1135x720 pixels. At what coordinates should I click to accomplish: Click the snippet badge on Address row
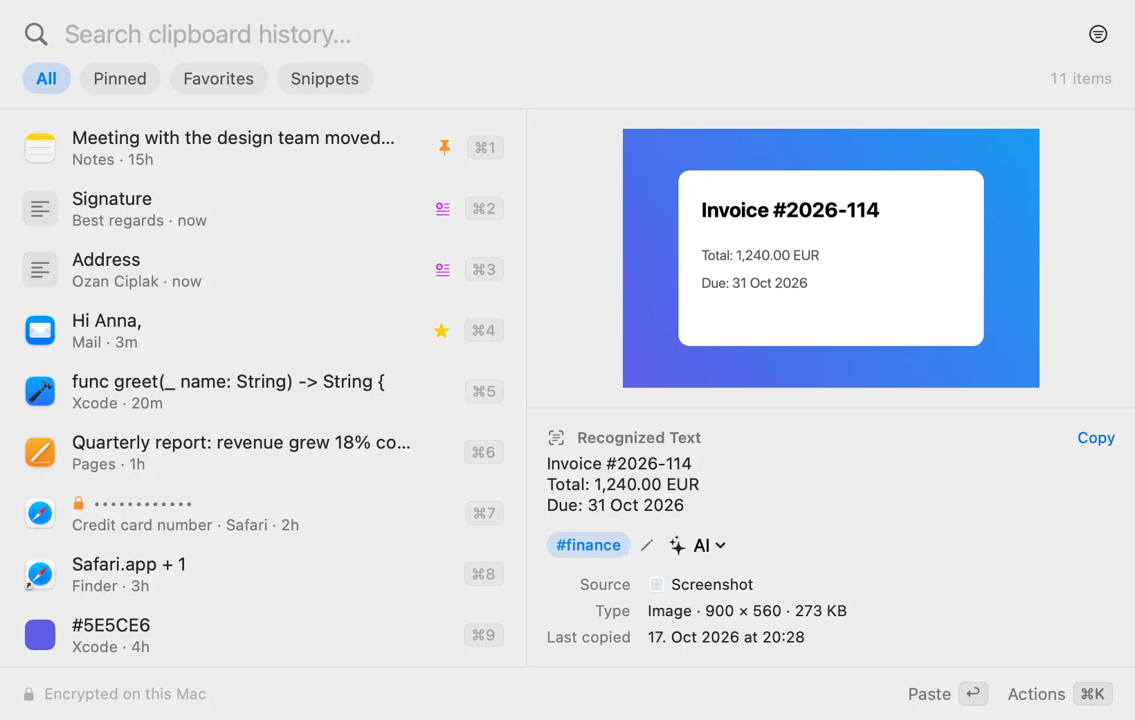pos(443,269)
